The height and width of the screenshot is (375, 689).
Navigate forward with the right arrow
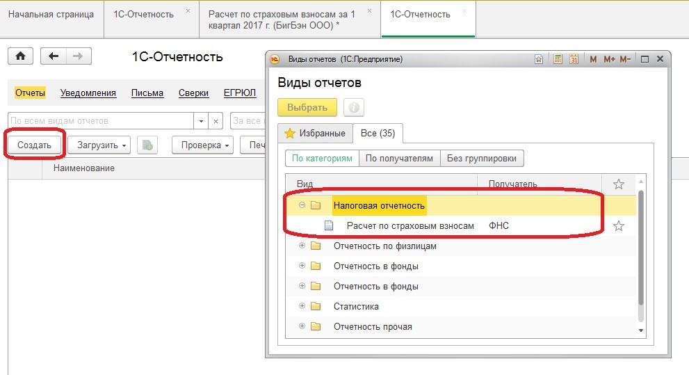(x=78, y=56)
